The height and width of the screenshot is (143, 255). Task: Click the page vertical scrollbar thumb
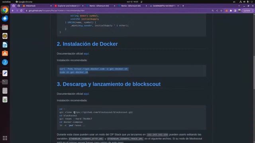click(x=254, y=72)
